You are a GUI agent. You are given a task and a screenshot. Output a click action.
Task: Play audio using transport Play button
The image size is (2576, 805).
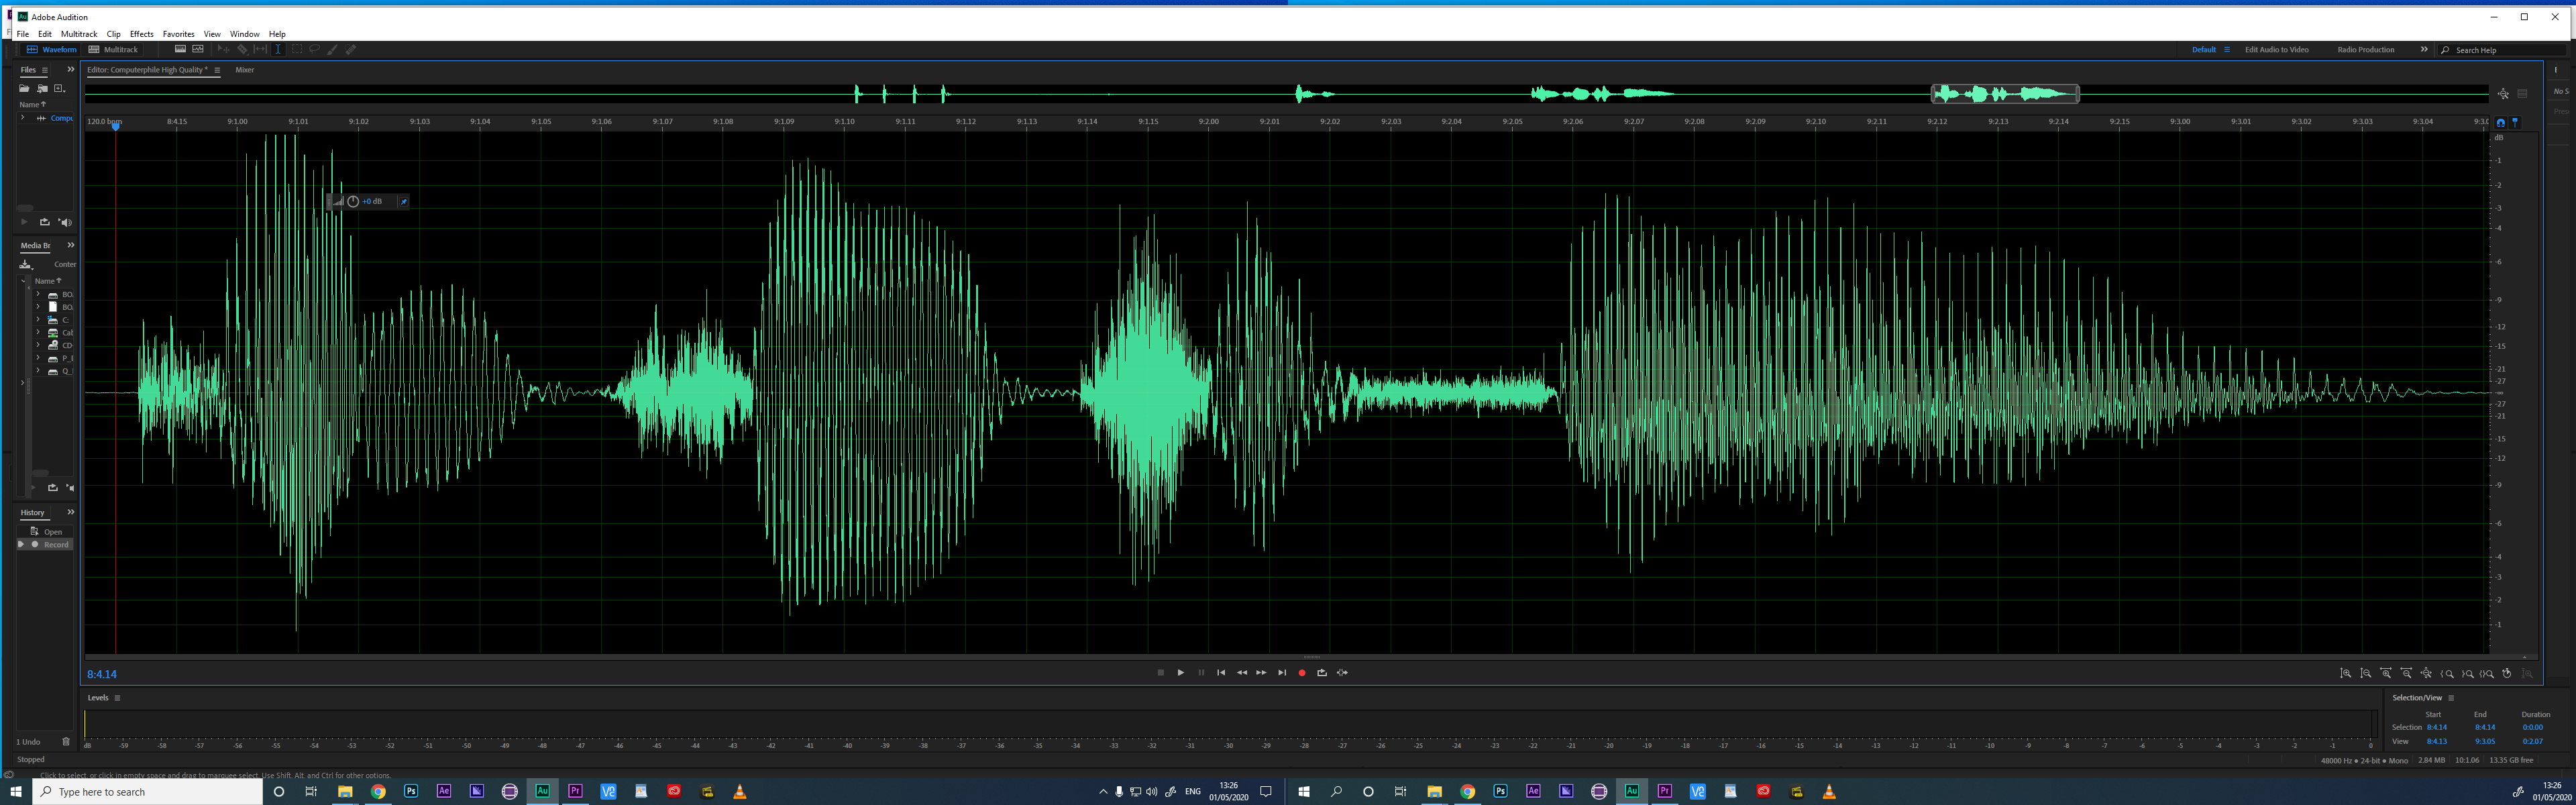pos(1181,673)
